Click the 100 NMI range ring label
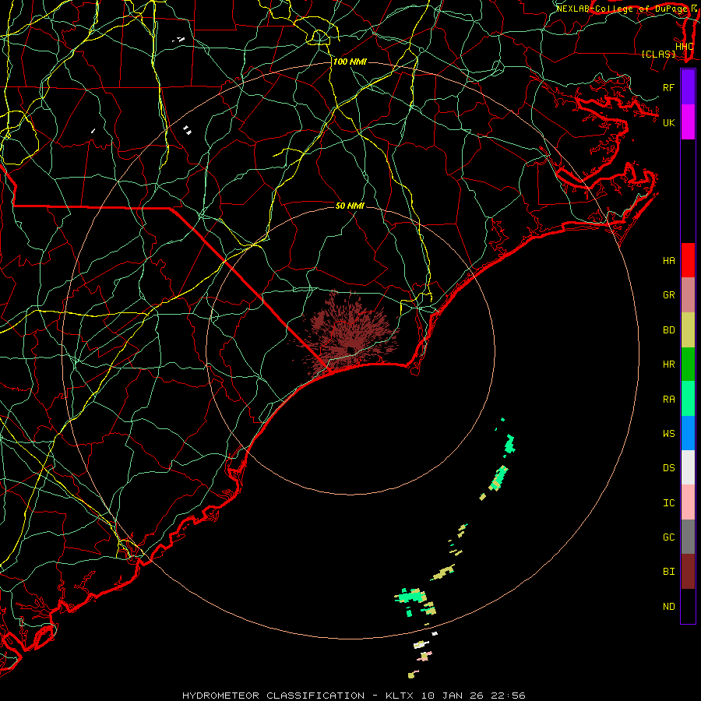 point(350,62)
